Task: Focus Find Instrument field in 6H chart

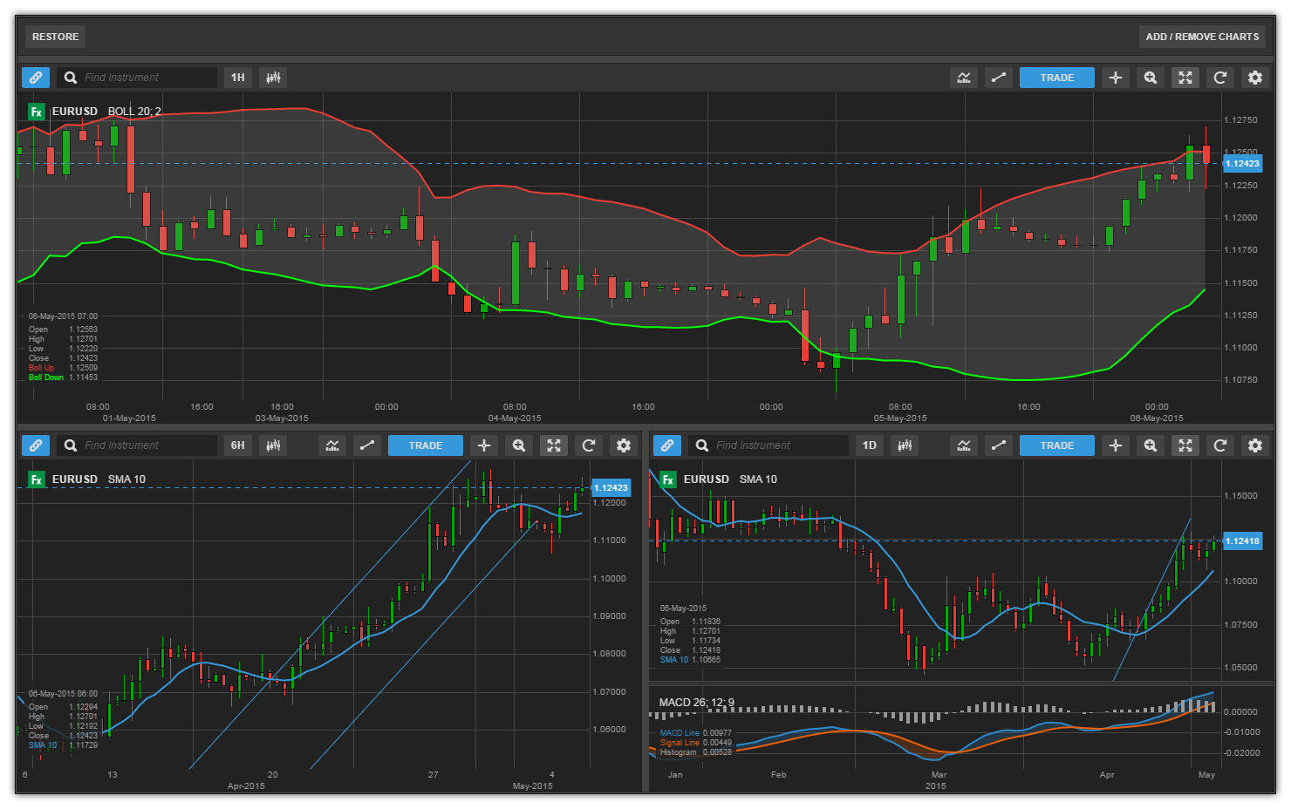Action: pos(137,445)
